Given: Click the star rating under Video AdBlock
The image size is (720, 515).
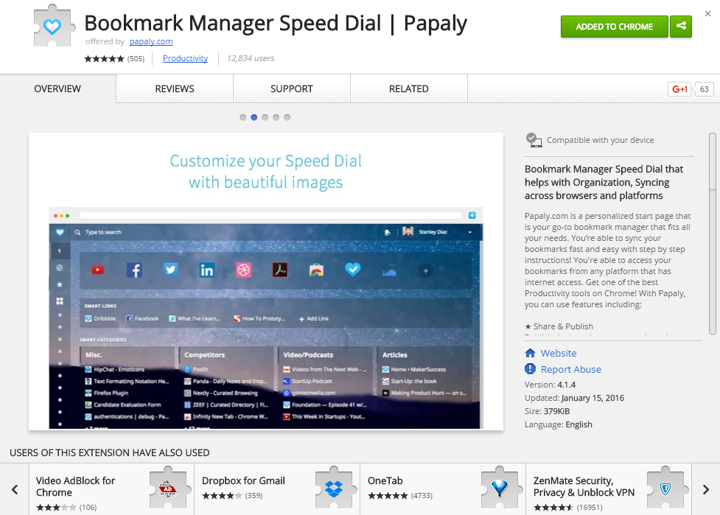Looking at the screenshot, I should coord(56,507).
